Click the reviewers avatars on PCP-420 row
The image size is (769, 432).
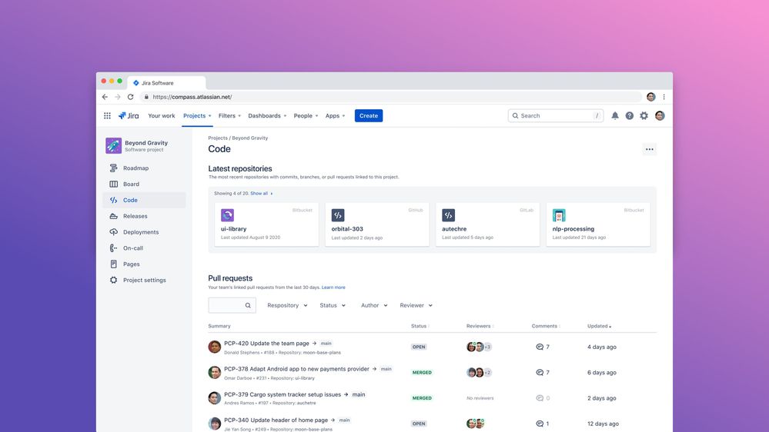click(x=479, y=347)
